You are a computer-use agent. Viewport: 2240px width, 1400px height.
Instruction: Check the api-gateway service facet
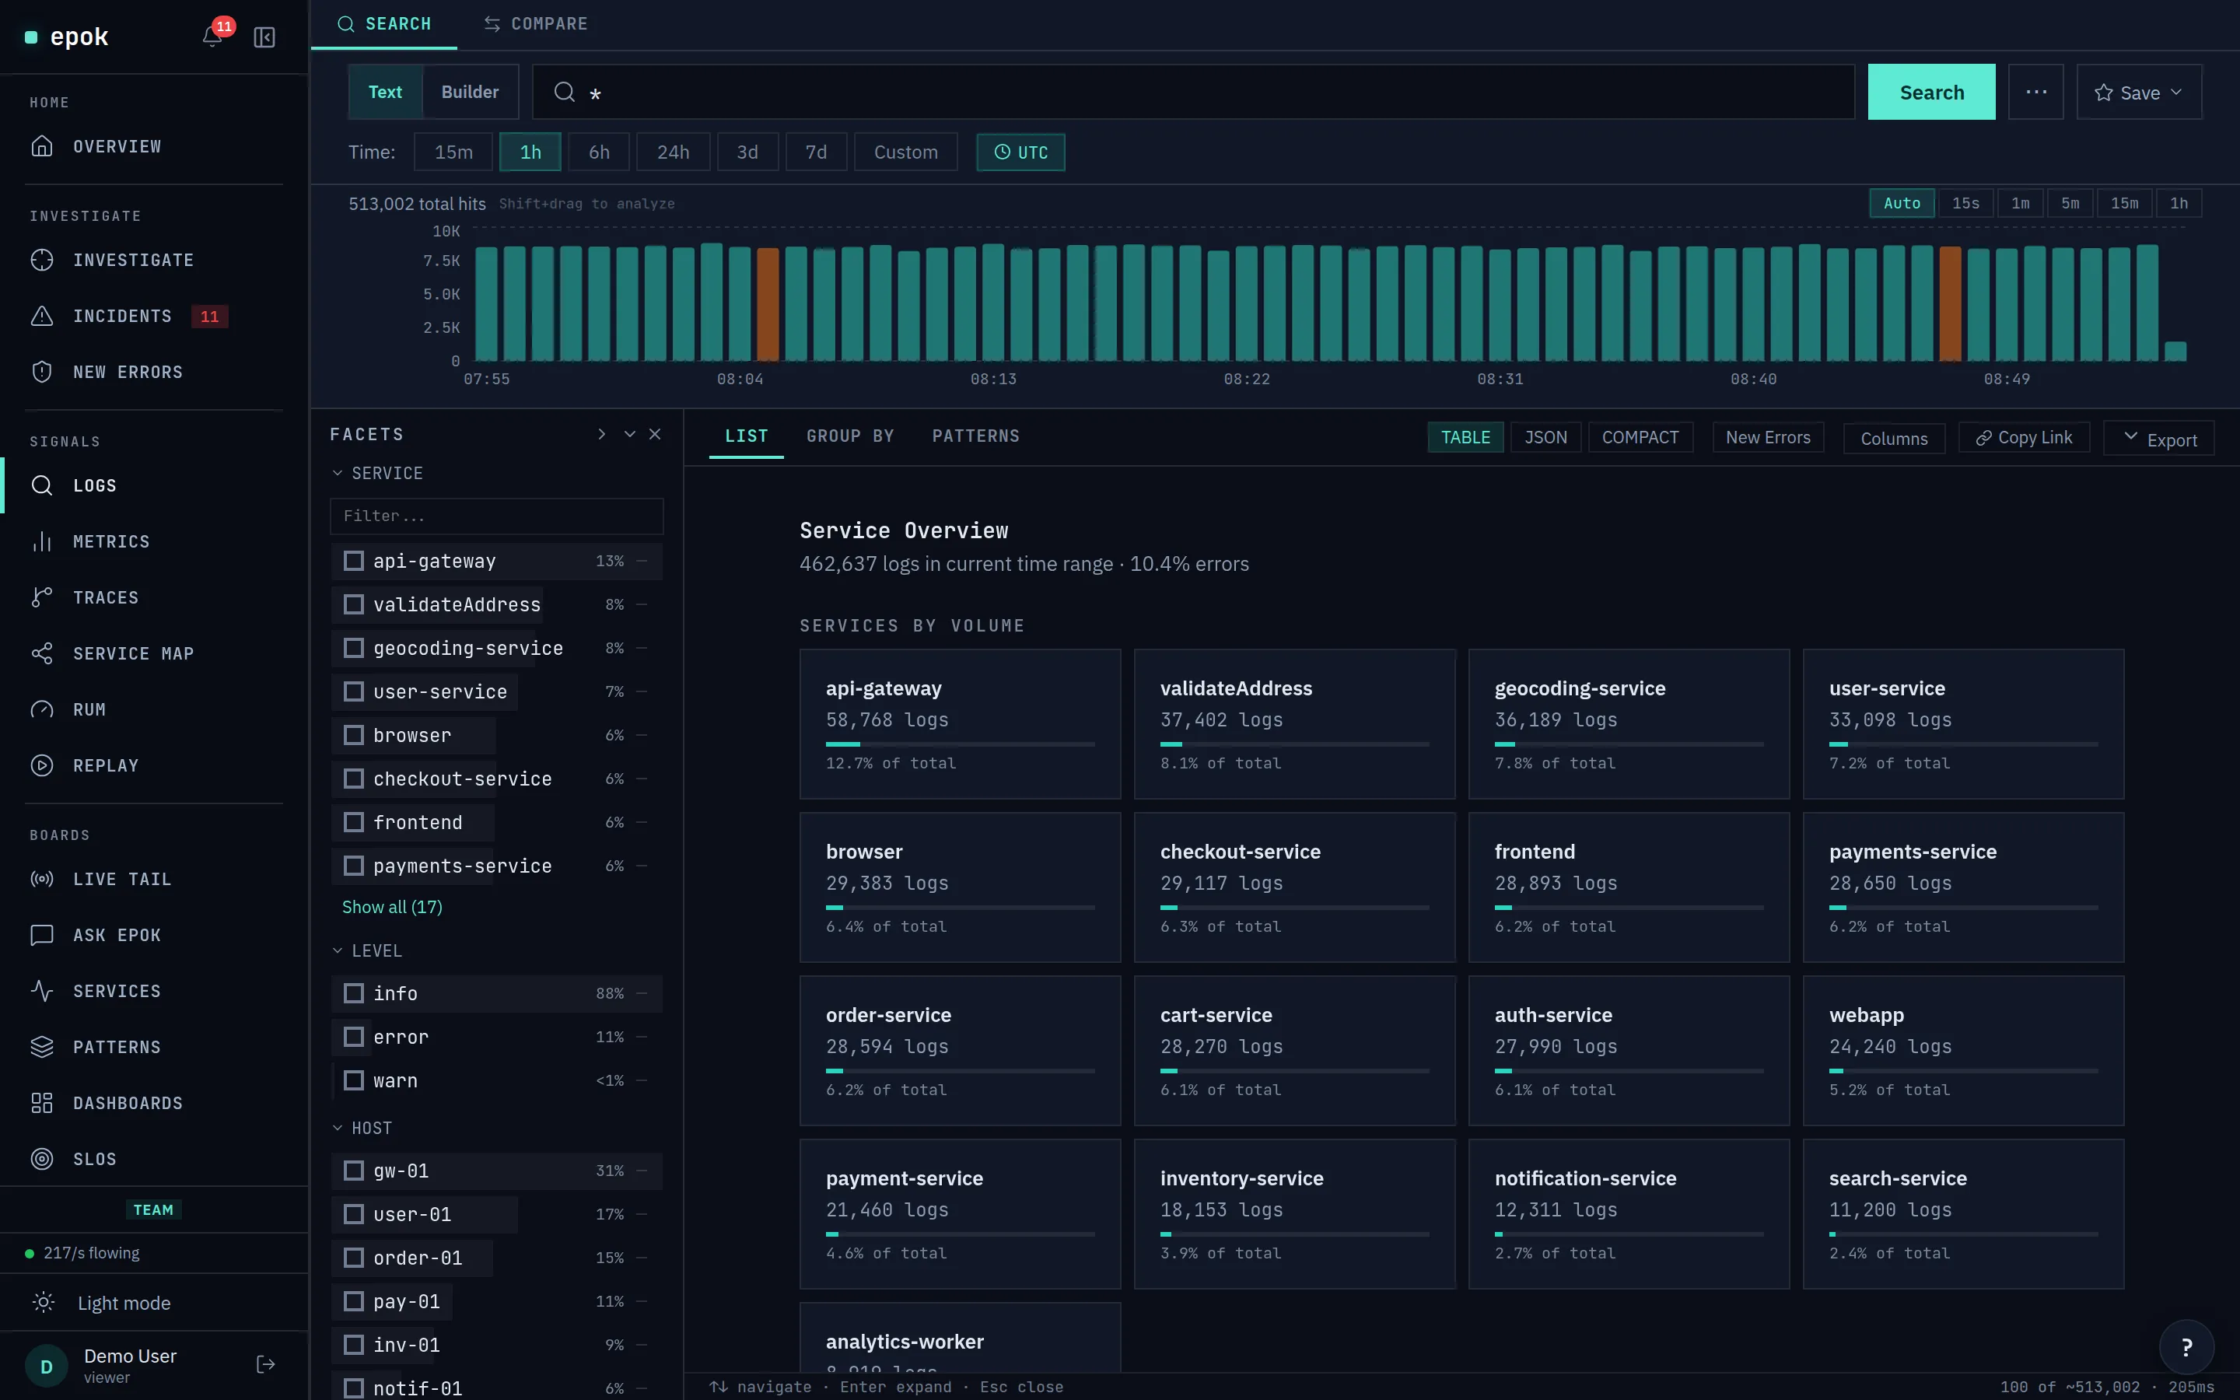coord(354,561)
